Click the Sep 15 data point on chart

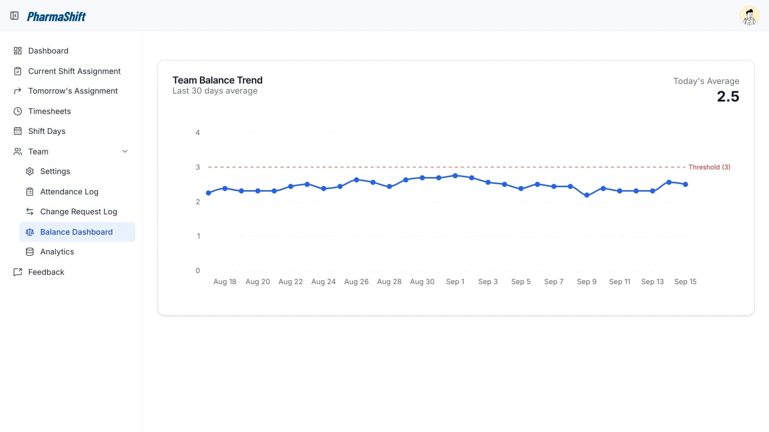coord(685,184)
